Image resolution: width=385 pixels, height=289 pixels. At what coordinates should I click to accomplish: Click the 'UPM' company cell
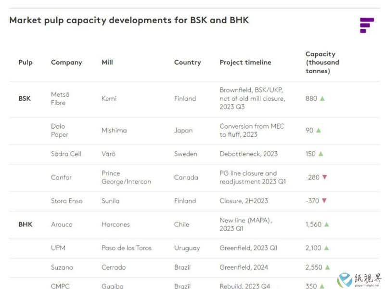(58, 248)
